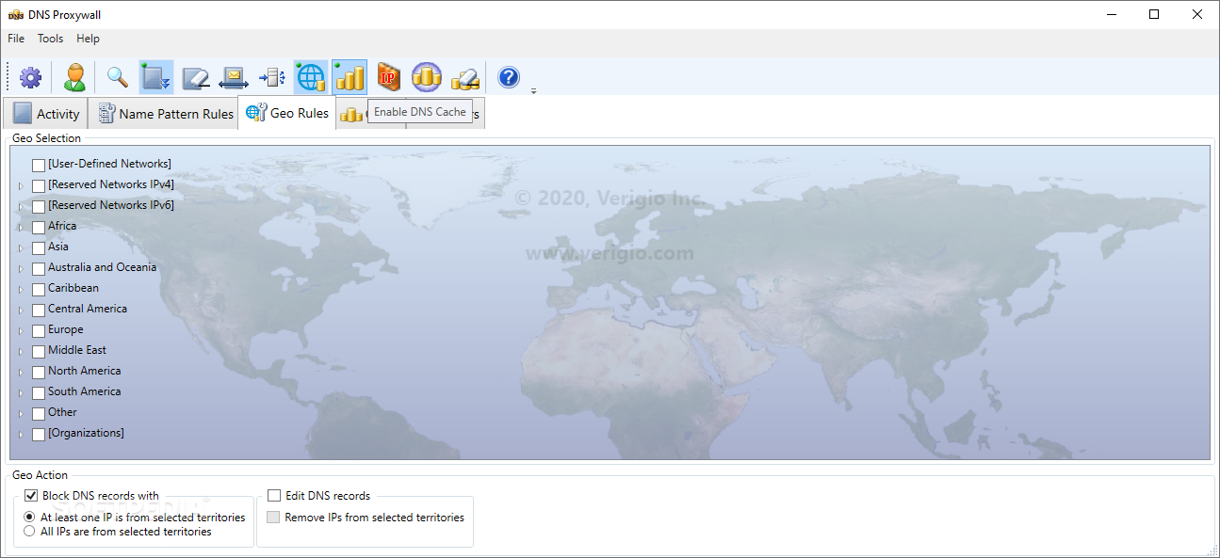Toggle the globe geo rules toolbar icon

point(310,77)
